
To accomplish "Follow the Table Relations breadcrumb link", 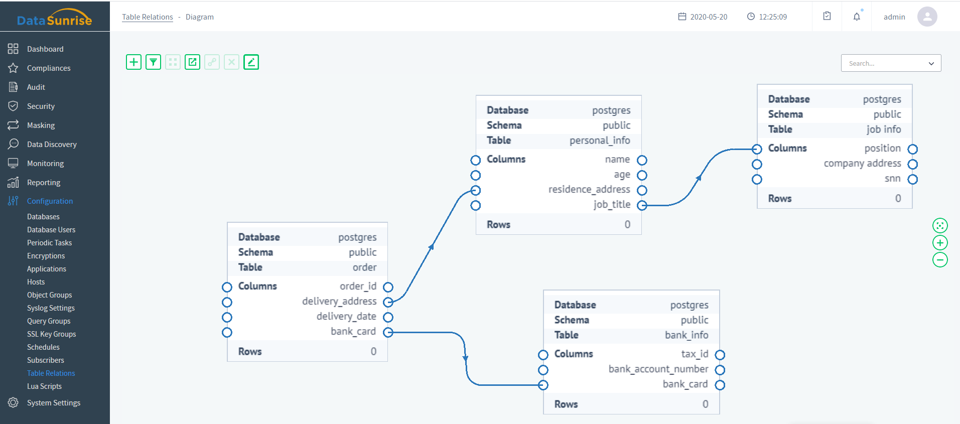I will tap(147, 17).
